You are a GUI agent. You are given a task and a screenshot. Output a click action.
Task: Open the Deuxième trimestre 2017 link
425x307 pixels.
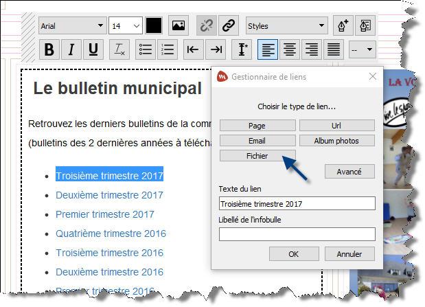click(x=109, y=195)
